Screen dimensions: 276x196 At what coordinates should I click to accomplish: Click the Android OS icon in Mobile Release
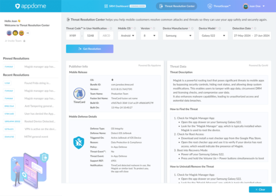(113, 80)
